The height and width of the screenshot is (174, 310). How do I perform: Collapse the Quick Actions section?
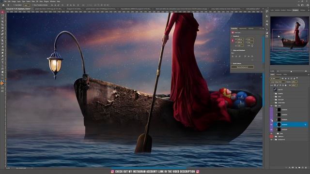click(232, 63)
